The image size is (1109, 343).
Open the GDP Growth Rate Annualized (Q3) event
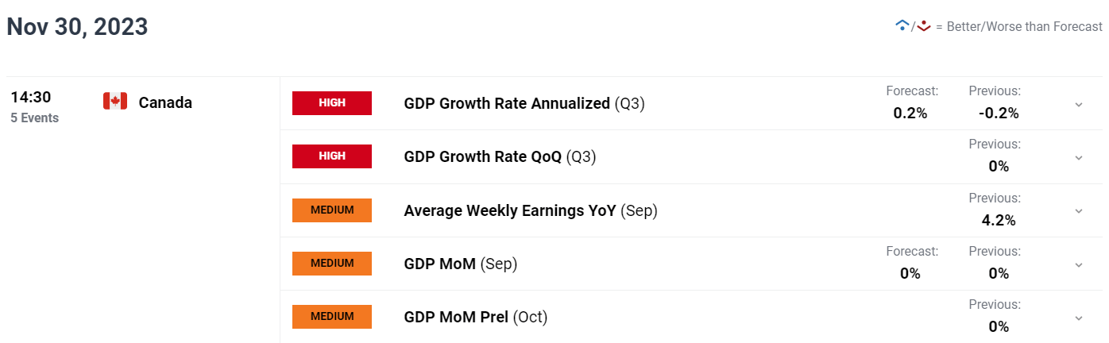pyautogui.click(x=524, y=104)
